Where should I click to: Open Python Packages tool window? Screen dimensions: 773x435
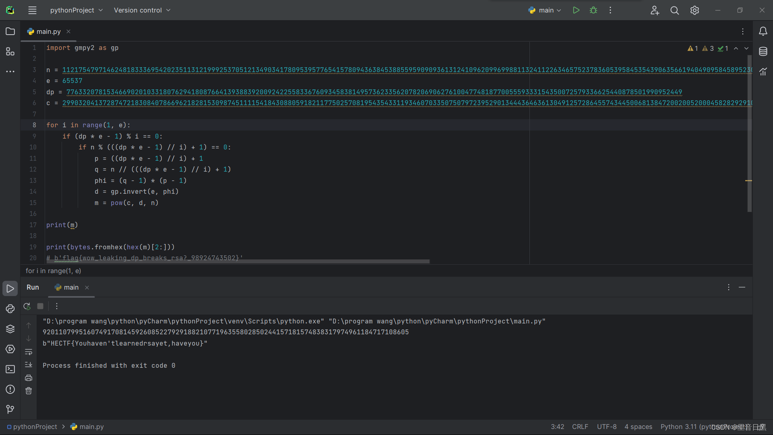pos(10,329)
